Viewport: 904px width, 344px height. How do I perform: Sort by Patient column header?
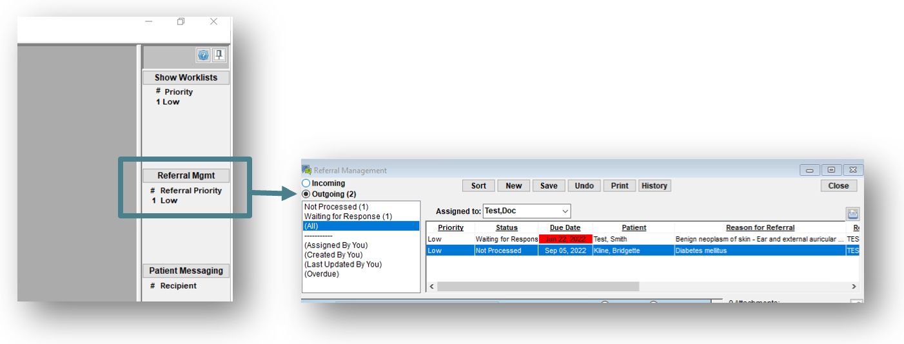(x=634, y=227)
